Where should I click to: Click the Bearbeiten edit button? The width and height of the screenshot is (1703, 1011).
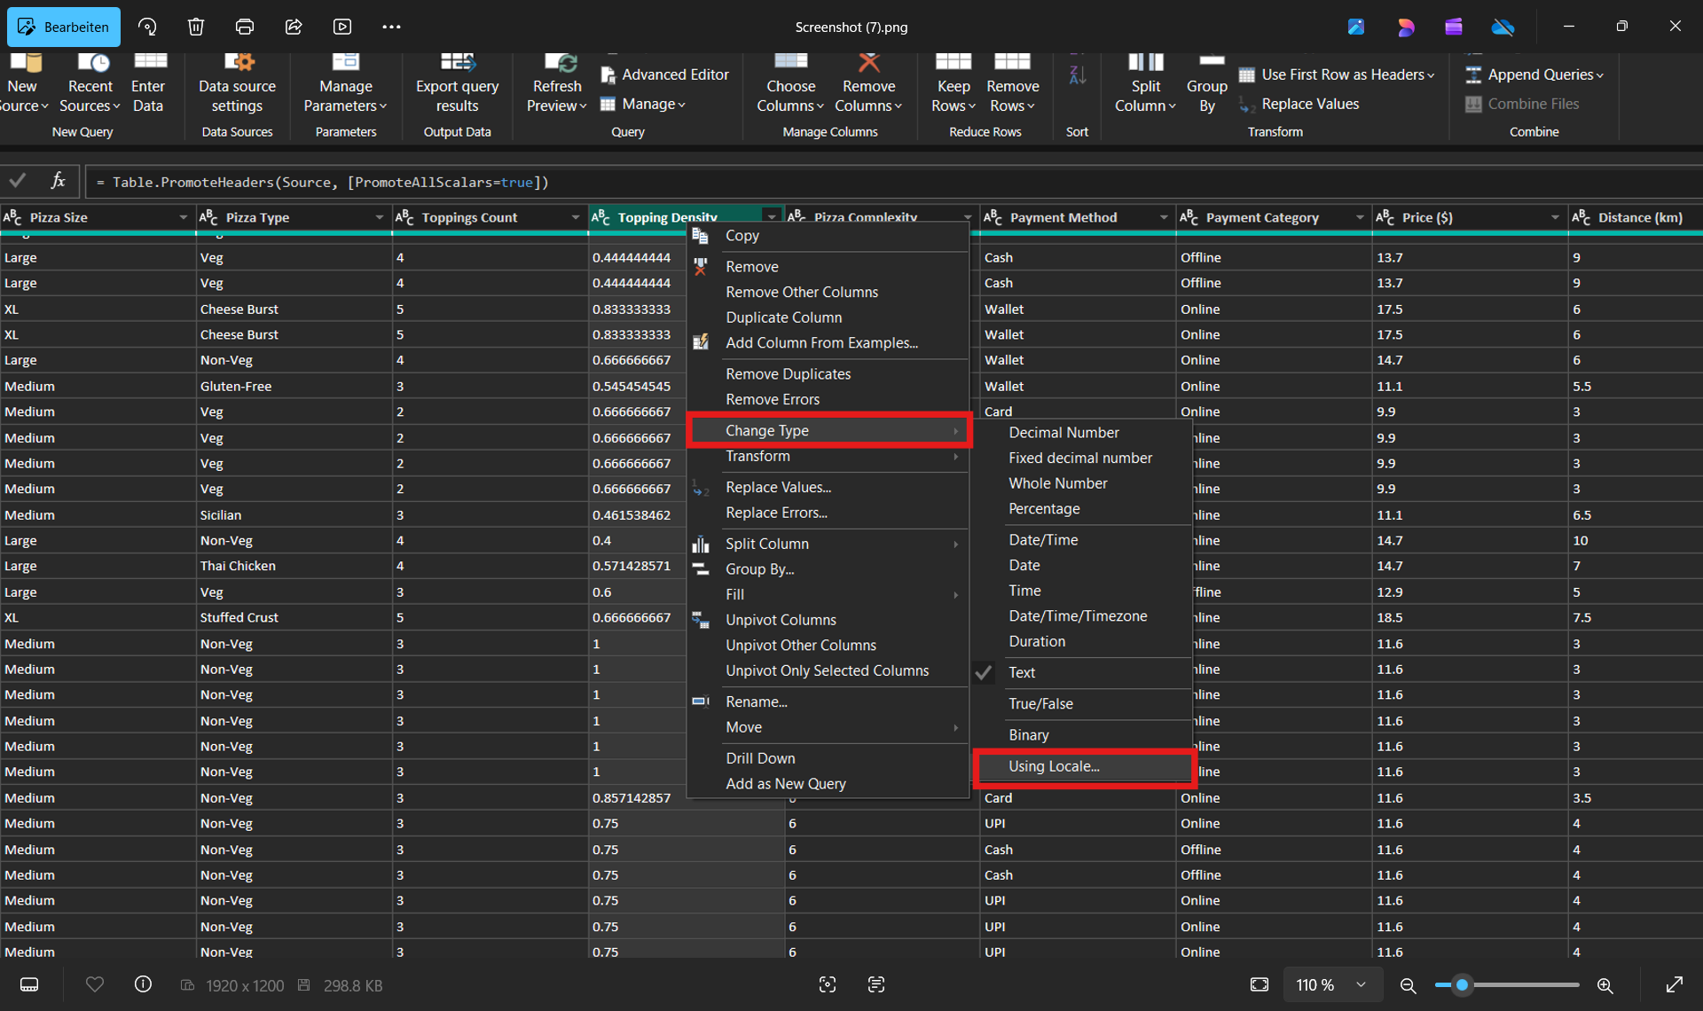pyautogui.click(x=64, y=27)
